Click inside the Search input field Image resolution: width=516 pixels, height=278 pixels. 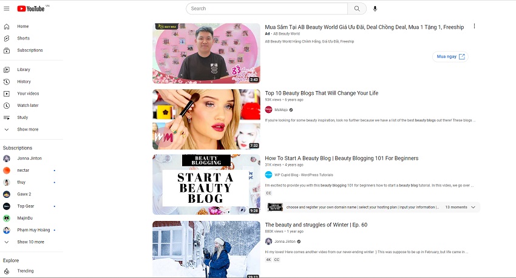[x=266, y=8]
